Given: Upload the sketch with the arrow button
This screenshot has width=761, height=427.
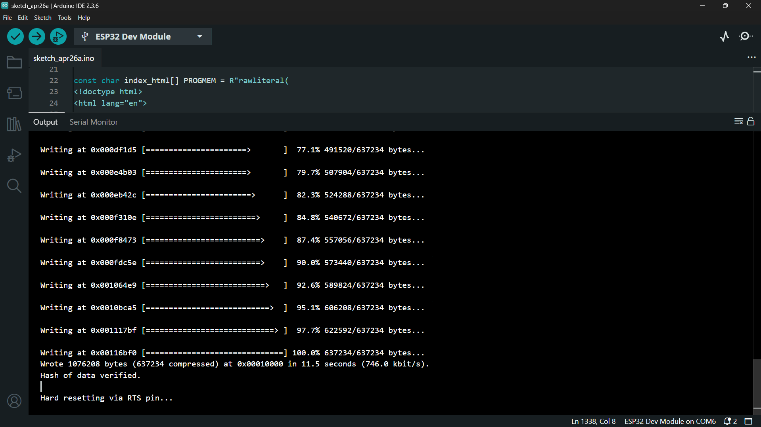Looking at the screenshot, I should (37, 36).
